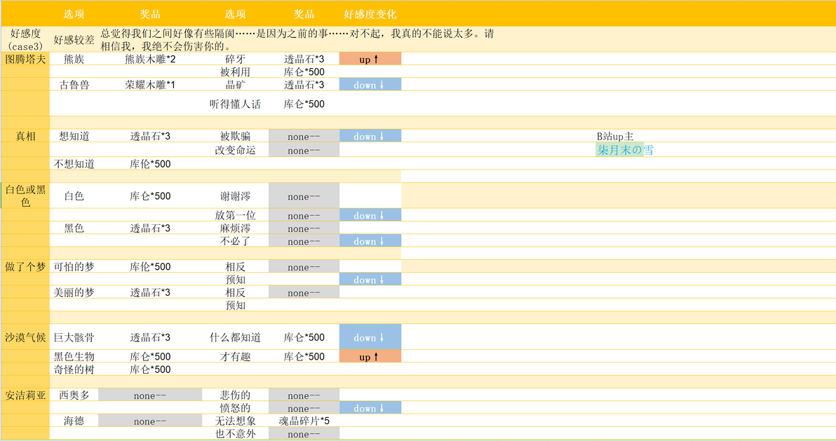Click the 悲伤的 option cell
836x441 pixels.
[235, 395]
